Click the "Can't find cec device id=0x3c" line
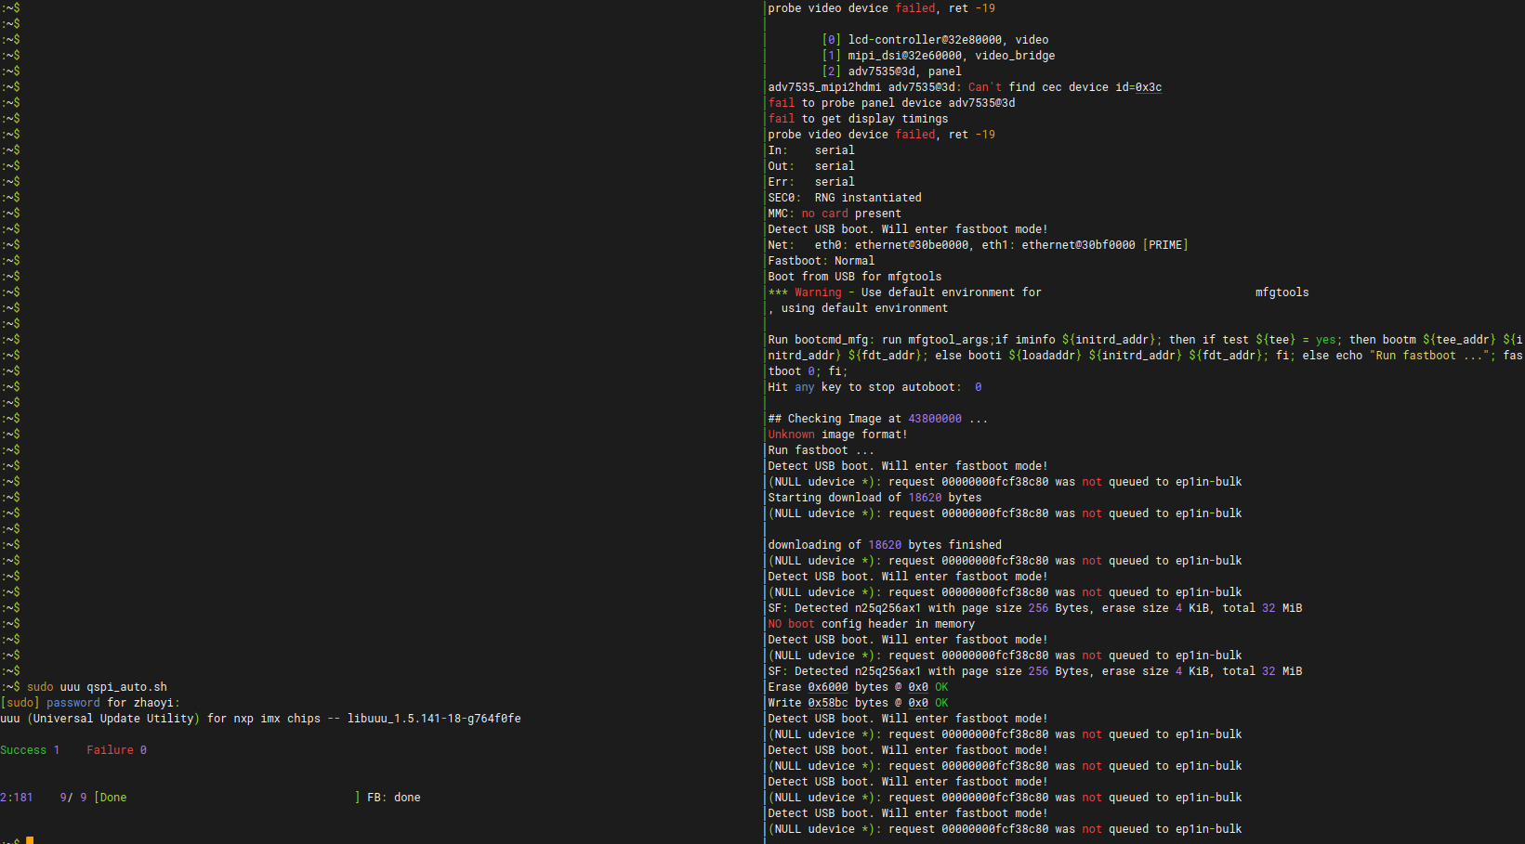Viewport: 1525px width, 844px height. pyautogui.click(x=965, y=87)
